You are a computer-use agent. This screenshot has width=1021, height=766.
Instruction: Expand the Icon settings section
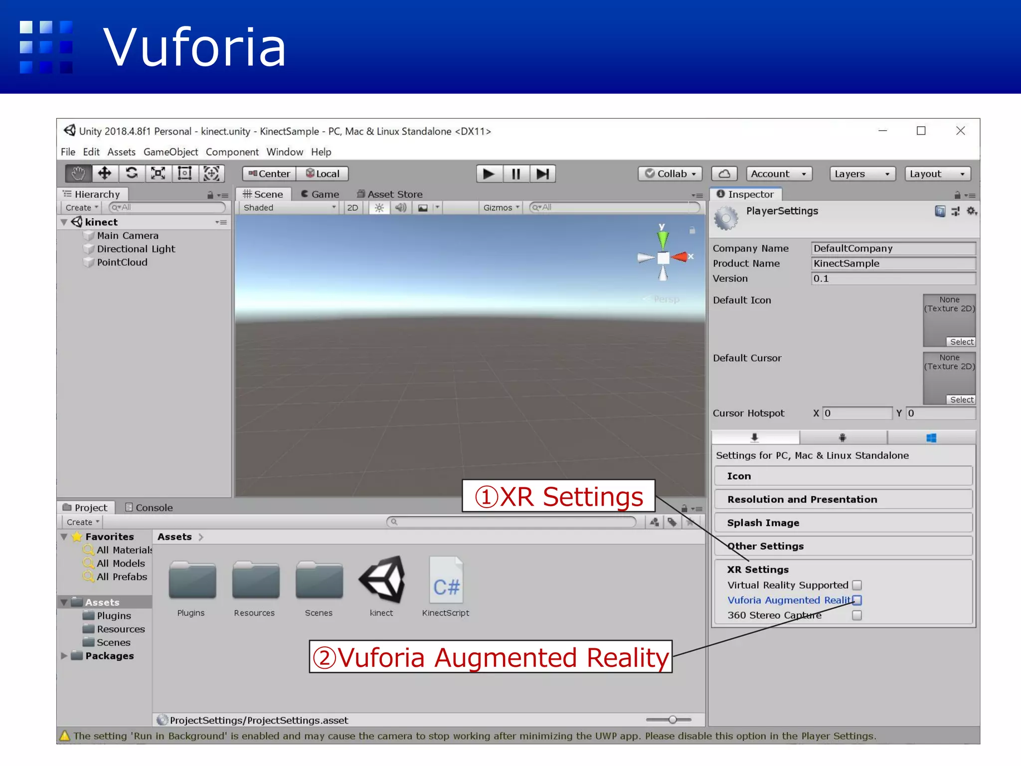[x=843, y=476]
